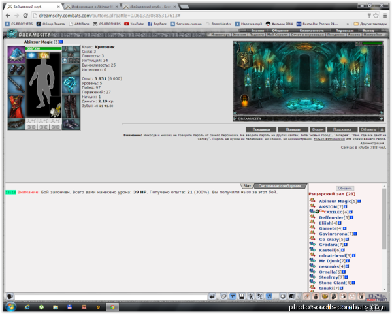Click the chat message input field
392x314 pixels.
click(x=111, y=297)
